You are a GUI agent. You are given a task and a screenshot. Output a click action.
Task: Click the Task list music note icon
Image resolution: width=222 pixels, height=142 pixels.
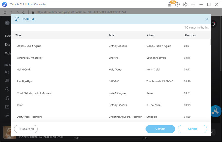(x=17, y=19)
